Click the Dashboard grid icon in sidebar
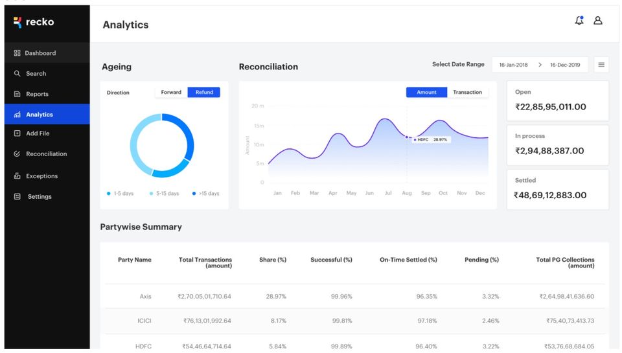The height and width of the screenshot is (353, 622). [17, 53]
